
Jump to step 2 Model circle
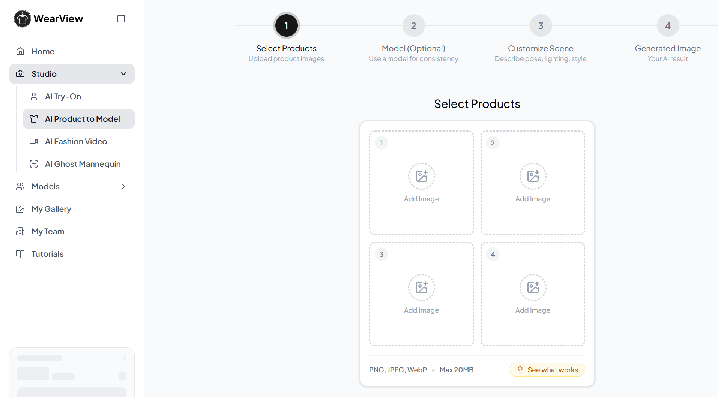tap(413, 25)
